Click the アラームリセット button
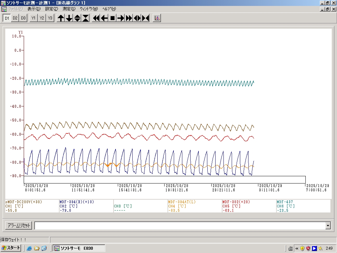337x253 pixels. [x=19, y=226]
